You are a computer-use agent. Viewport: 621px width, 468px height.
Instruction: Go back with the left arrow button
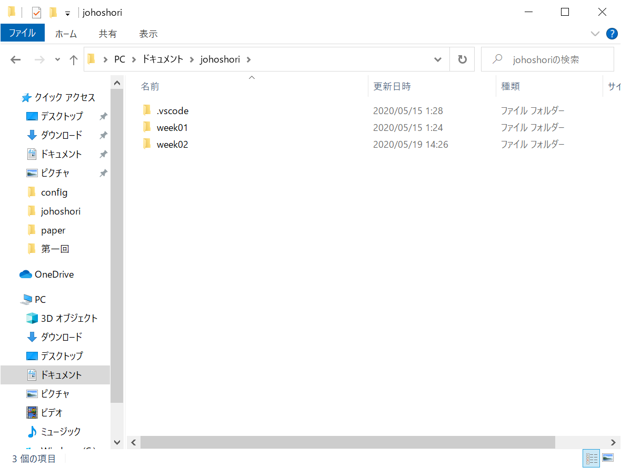(15, 60)
